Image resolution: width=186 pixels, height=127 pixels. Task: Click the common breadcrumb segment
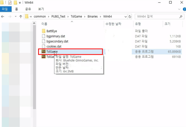coord(40,16)
